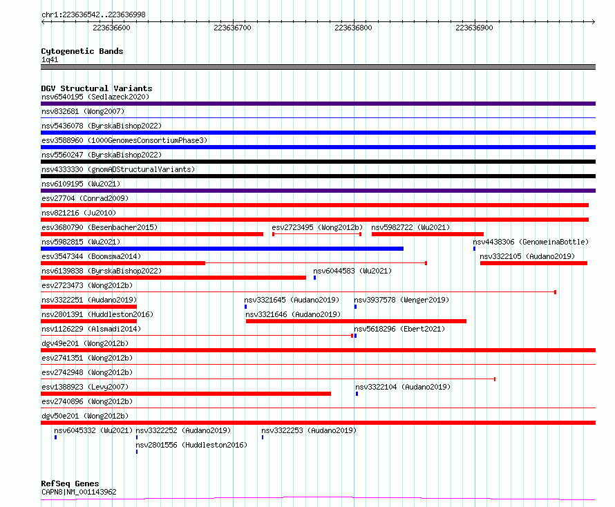Click nsv3322104 (Audano2019) label
Screen dimensions: 615x507
[403, 387]
